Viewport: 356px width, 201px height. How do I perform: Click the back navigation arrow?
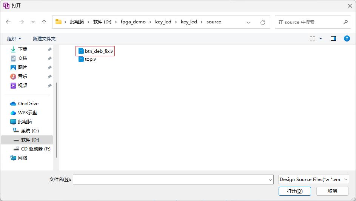9,22
